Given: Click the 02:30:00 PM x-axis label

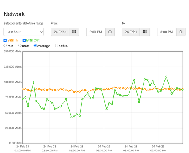Looking at the screenshot, I should pos(104,151).
